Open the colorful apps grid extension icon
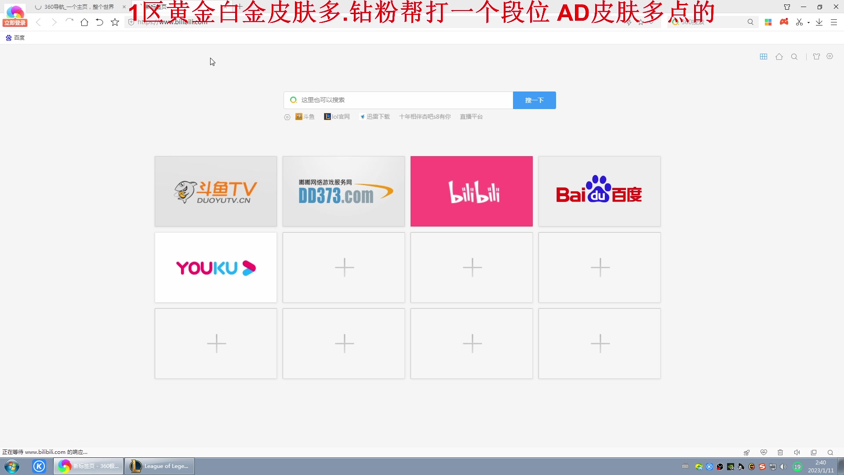The height and width of the screenshot is (475, 844). click(x=768, y=22)
